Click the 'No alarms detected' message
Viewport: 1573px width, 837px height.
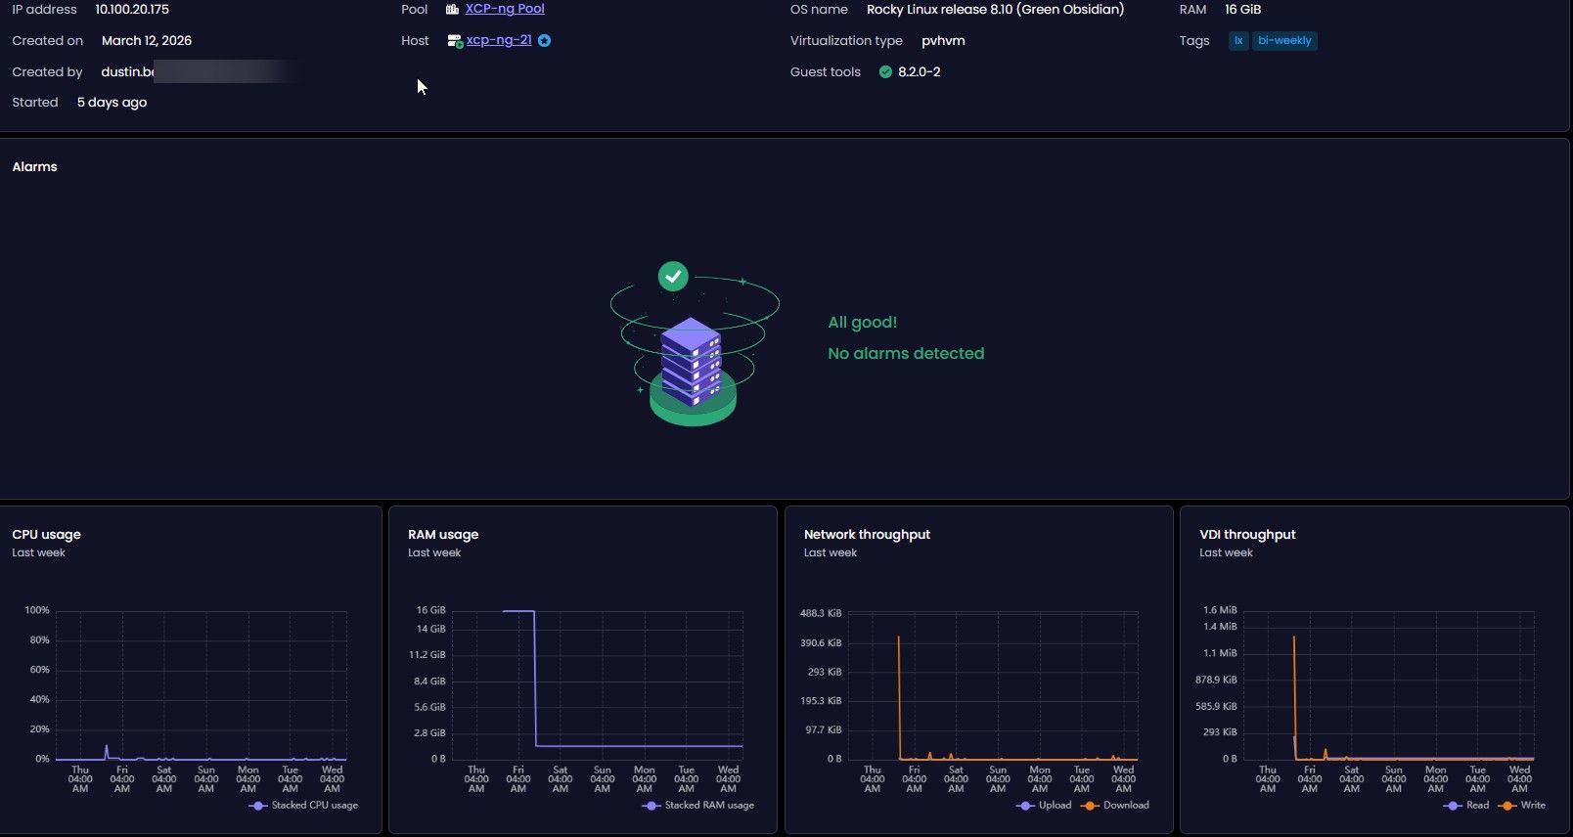(906, 354)
